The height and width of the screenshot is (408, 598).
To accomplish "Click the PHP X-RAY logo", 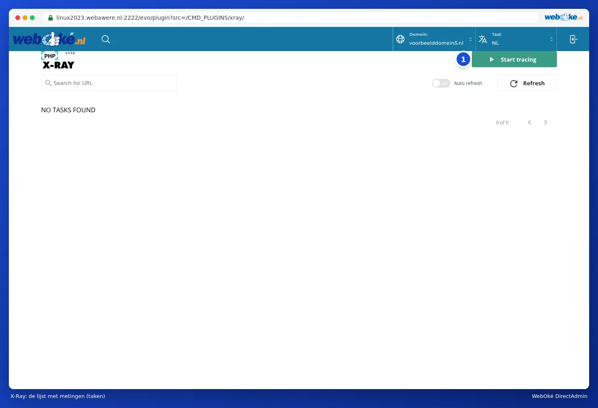I will tap(58, 60).
